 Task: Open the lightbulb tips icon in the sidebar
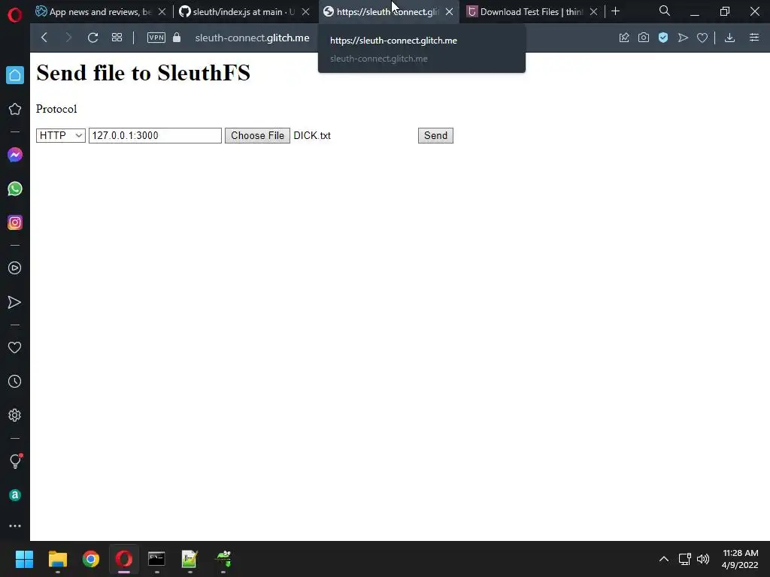(15, 461)
